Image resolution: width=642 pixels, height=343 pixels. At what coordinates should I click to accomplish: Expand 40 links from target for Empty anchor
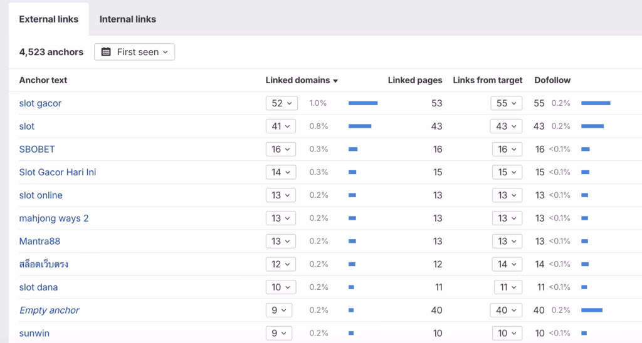506,310
